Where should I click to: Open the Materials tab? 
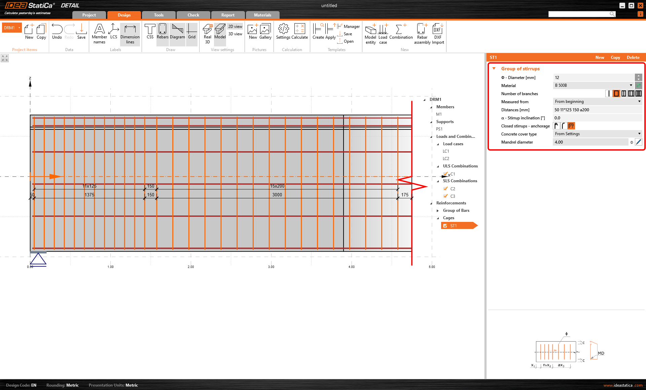[262, 15]
